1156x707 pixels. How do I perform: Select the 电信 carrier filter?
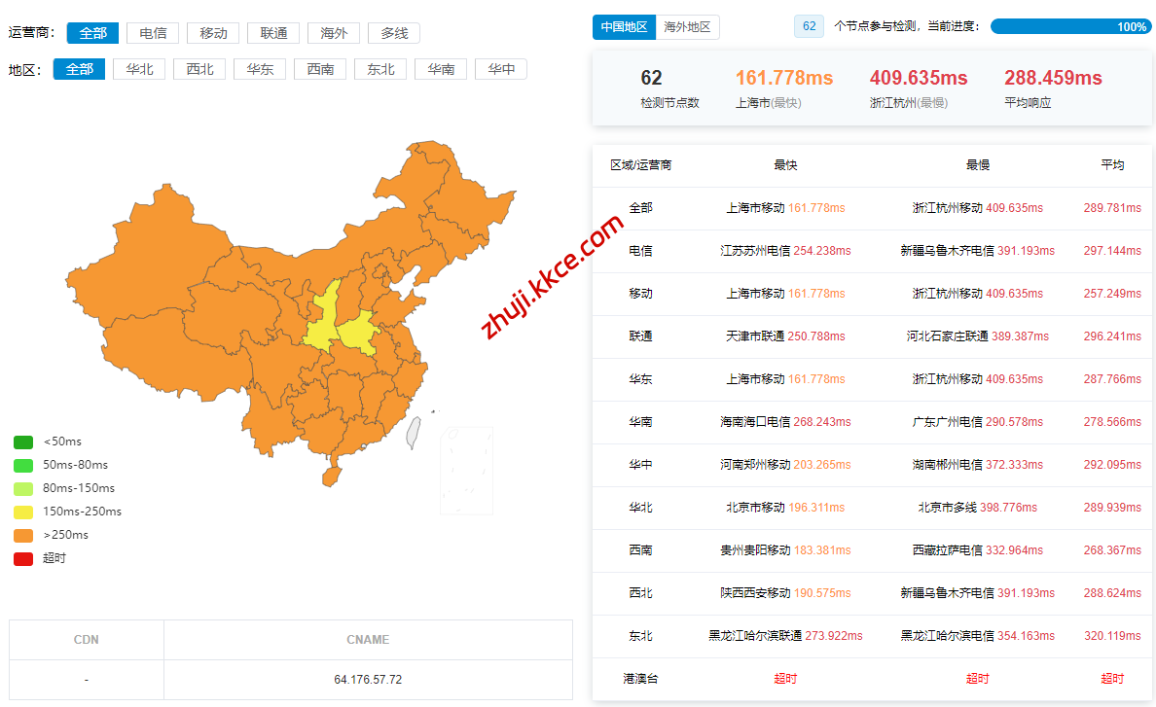click(x=153, y=33)
